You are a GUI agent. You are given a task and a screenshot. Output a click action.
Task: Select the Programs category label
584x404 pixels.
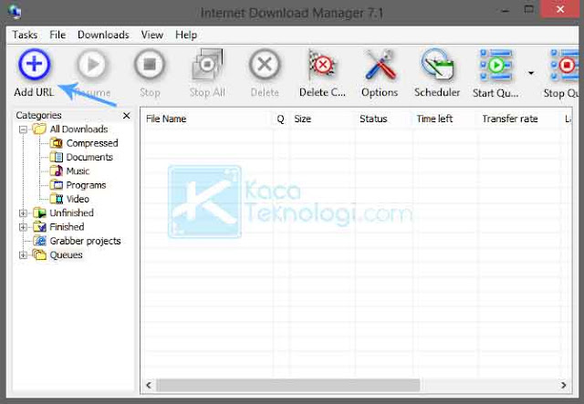[86, 185]
